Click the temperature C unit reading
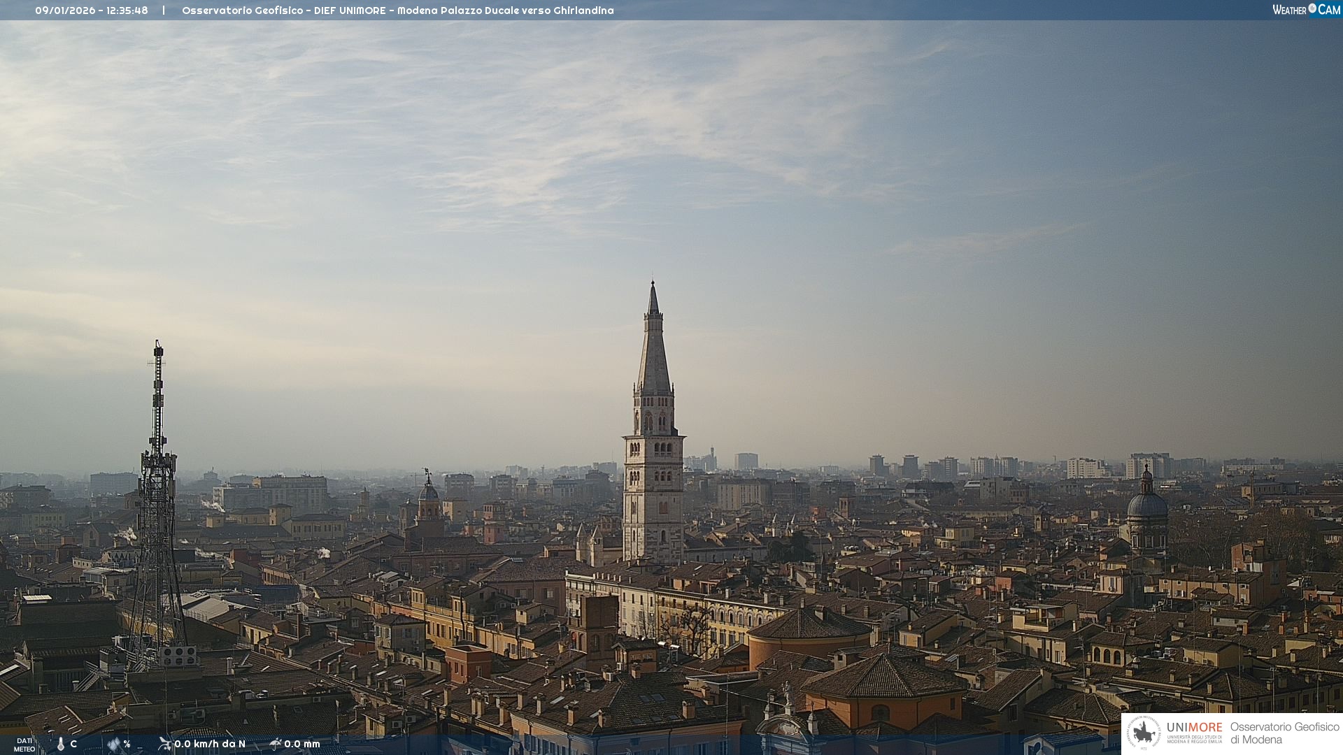Viewport: 1343px width, 755px height. click(x=73, y=744)
